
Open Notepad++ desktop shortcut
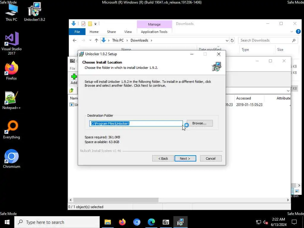[x=12, y=100]
